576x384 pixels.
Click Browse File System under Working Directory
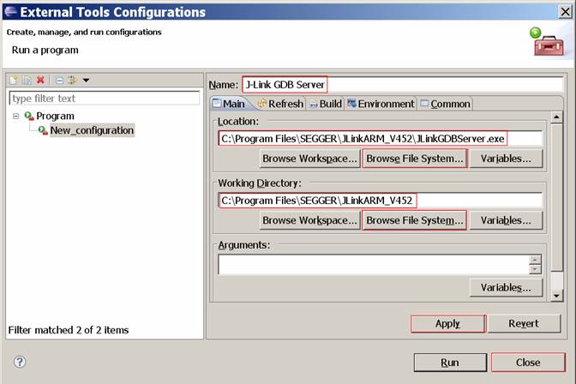(415, 220)
